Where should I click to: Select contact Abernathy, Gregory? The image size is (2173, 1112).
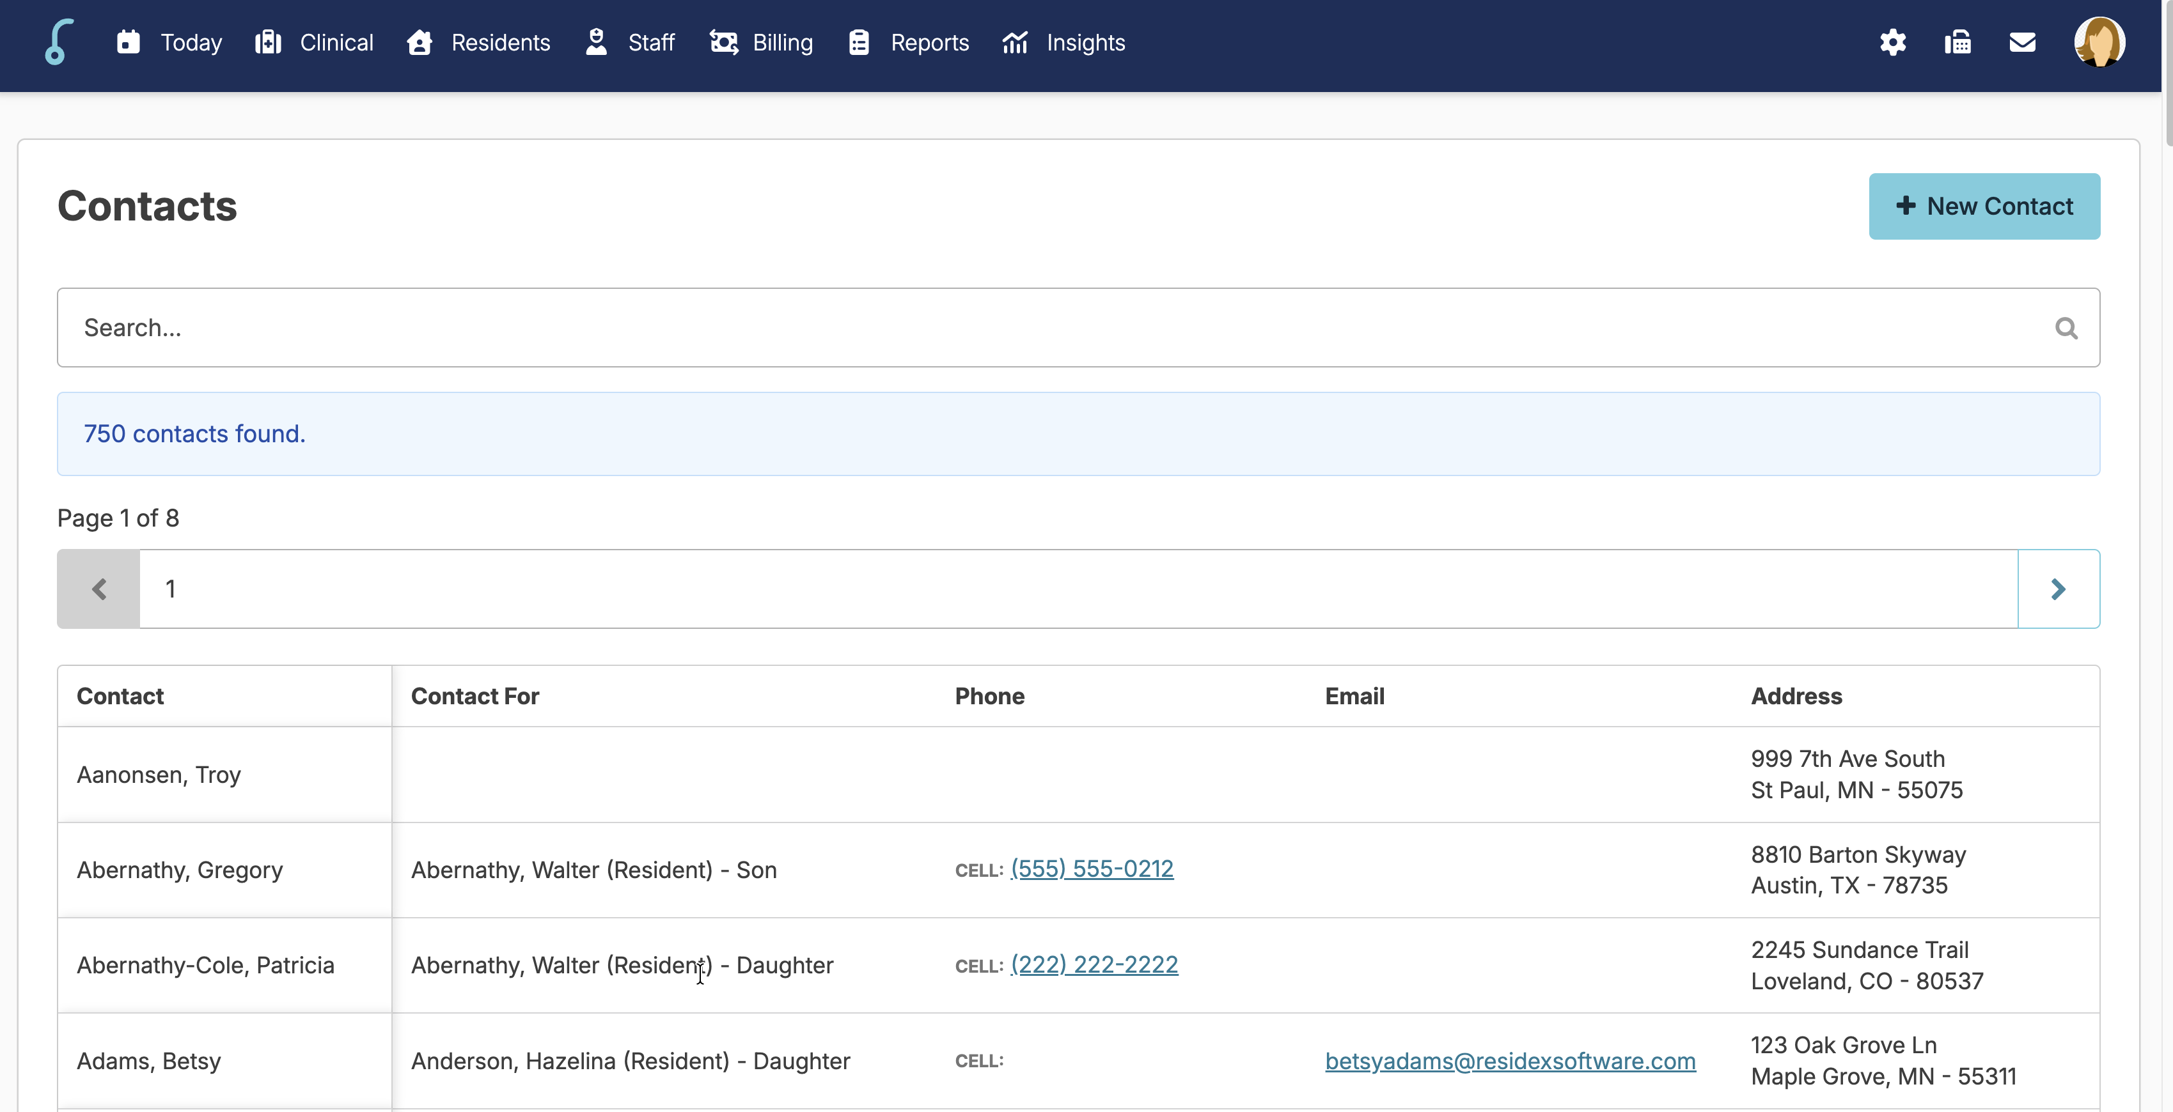[180, 869]
